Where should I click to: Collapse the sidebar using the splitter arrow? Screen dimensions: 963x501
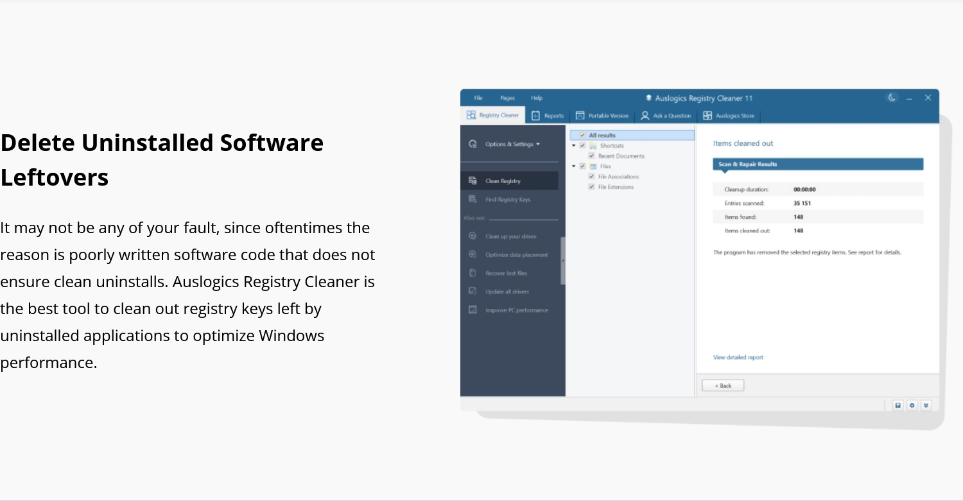click(563, 261)
